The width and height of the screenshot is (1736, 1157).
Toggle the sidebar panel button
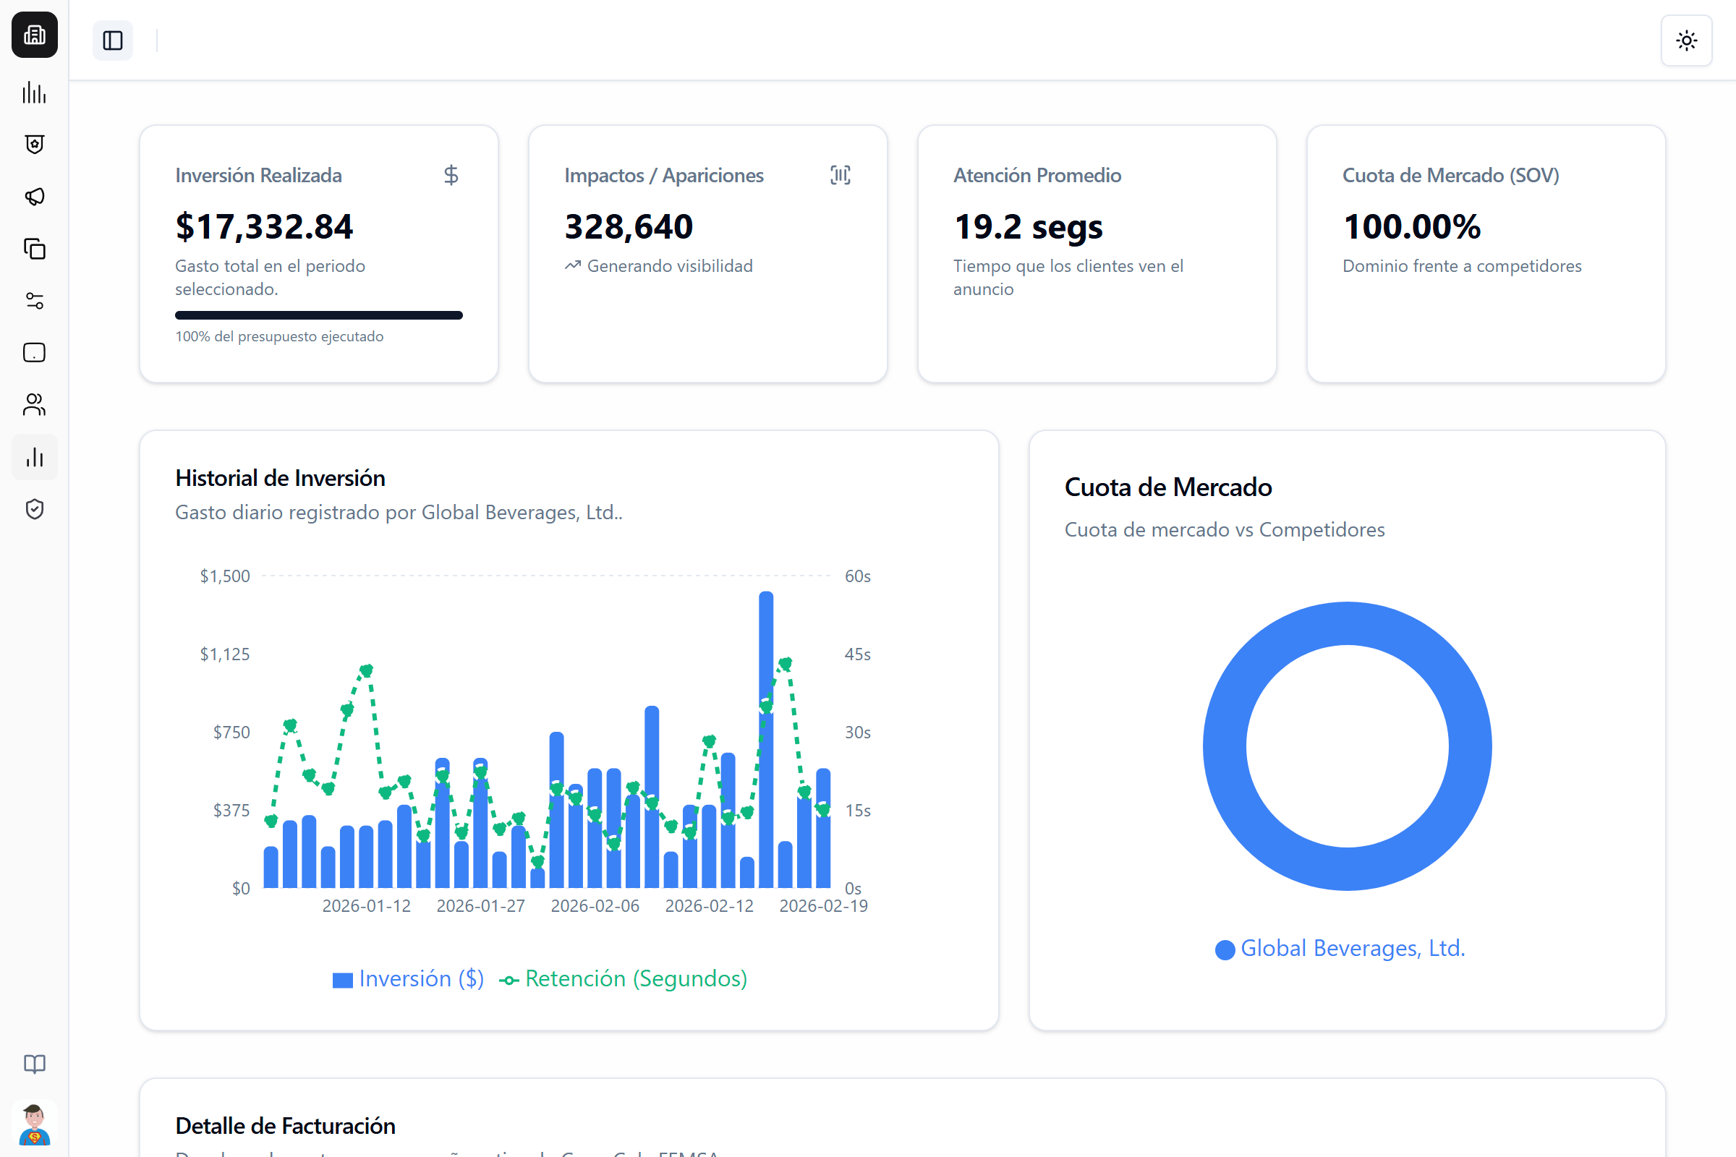point(113,40)
